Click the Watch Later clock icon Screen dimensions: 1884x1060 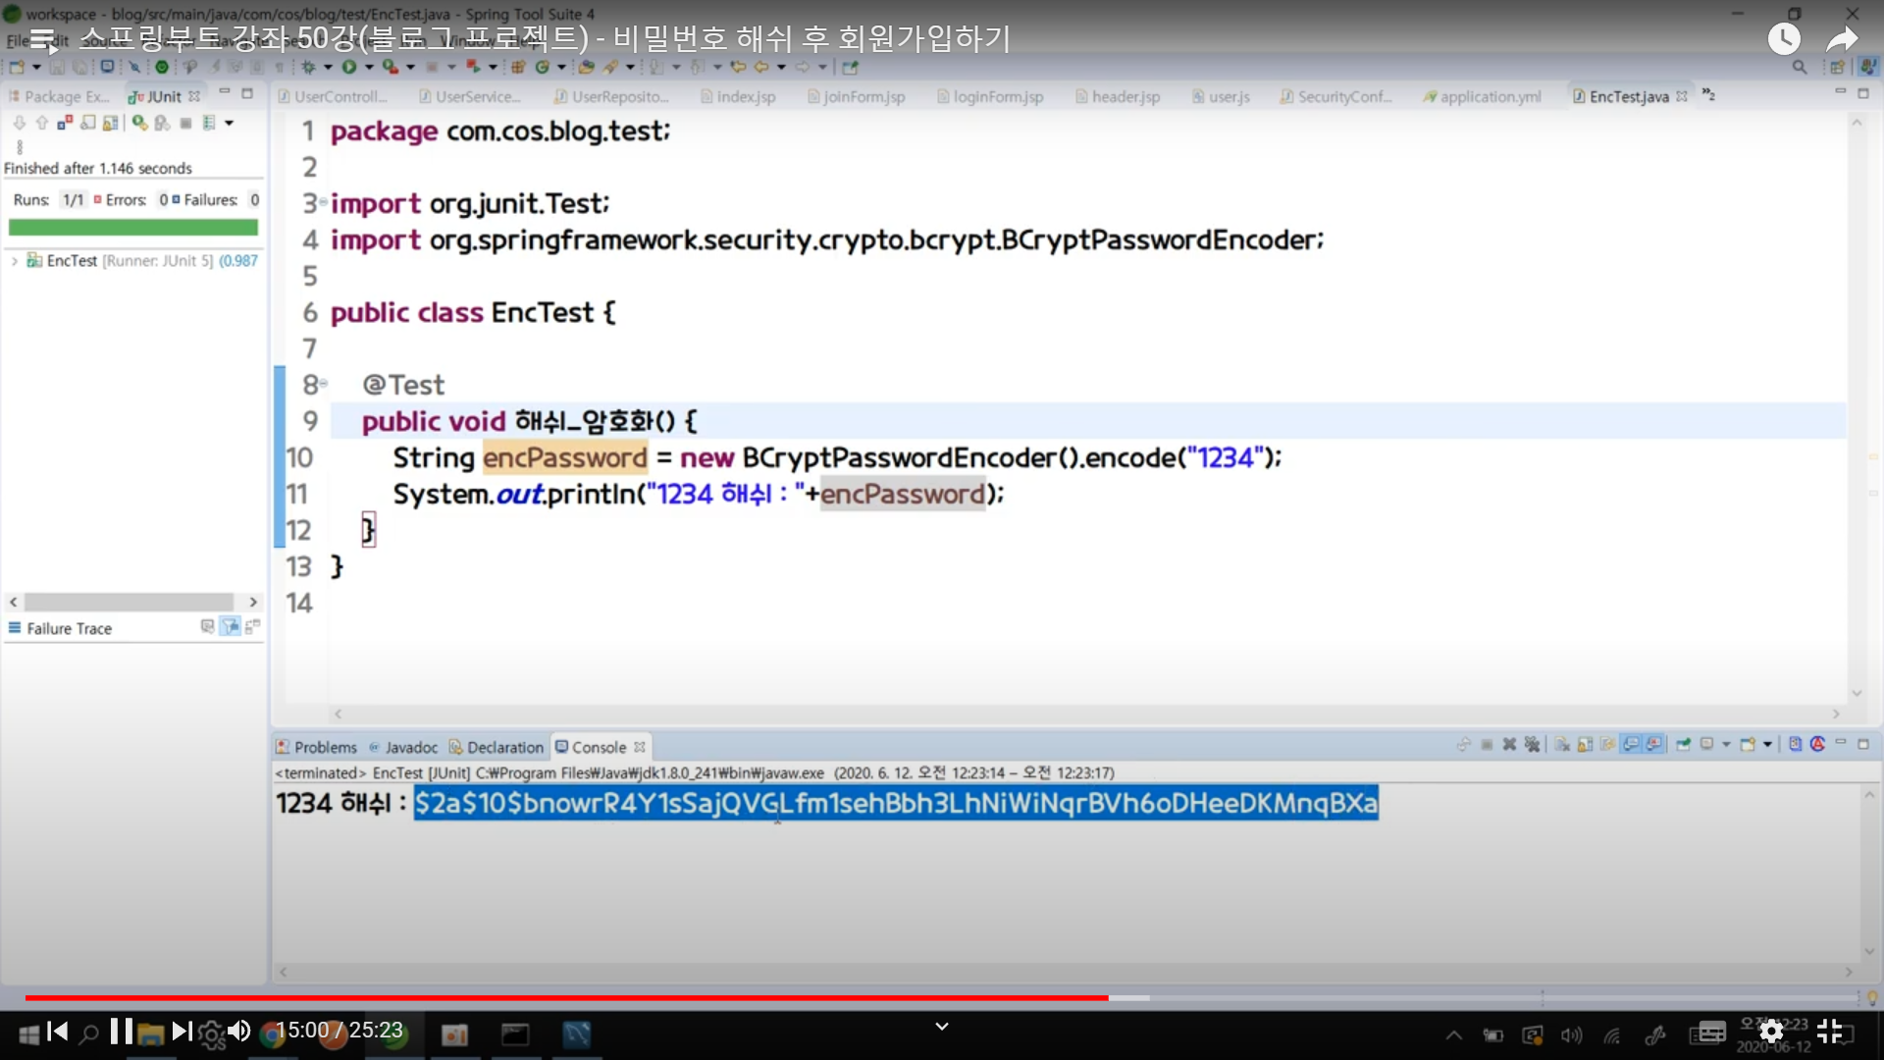coord(1784,39)
